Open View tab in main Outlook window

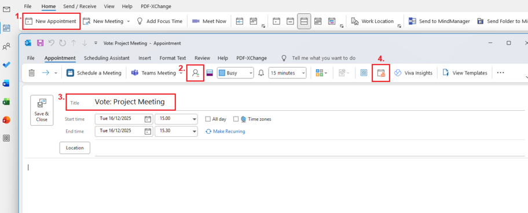point(109,6)
